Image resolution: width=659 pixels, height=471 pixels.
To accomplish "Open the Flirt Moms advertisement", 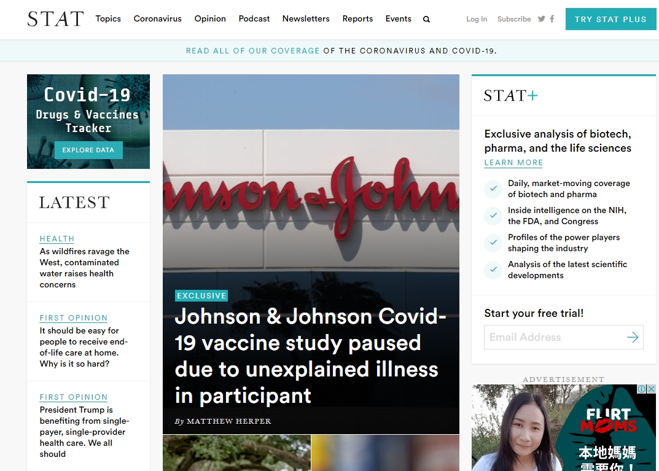I will click(563, 428).
